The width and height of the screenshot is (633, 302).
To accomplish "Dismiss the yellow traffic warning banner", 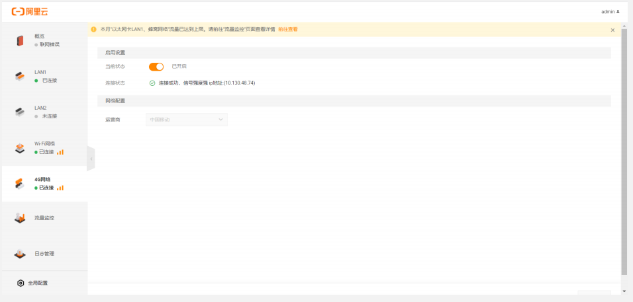I will [x=612, y=30].
